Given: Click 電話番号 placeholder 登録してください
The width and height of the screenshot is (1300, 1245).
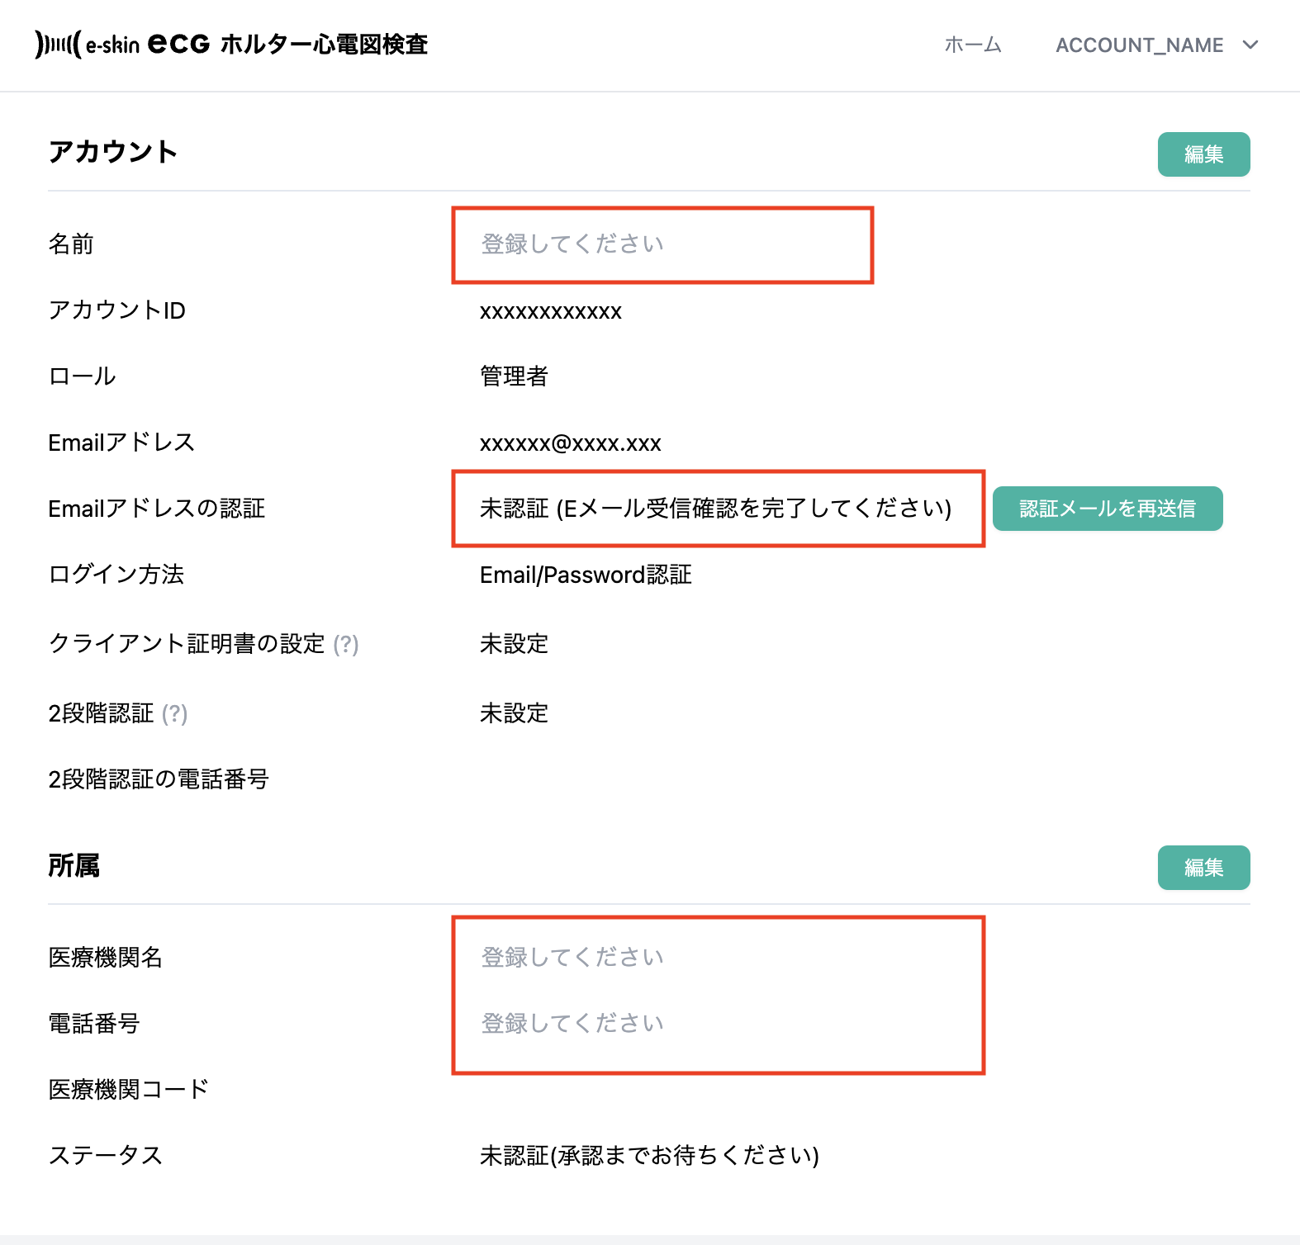Looking at the screenshot, I should [x=572, y=1024].
